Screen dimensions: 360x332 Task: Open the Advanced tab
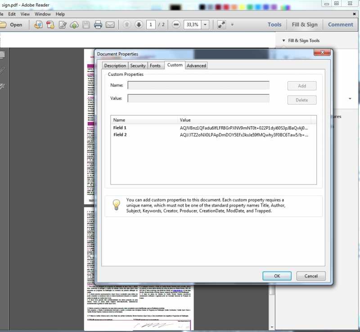(196, 65)
